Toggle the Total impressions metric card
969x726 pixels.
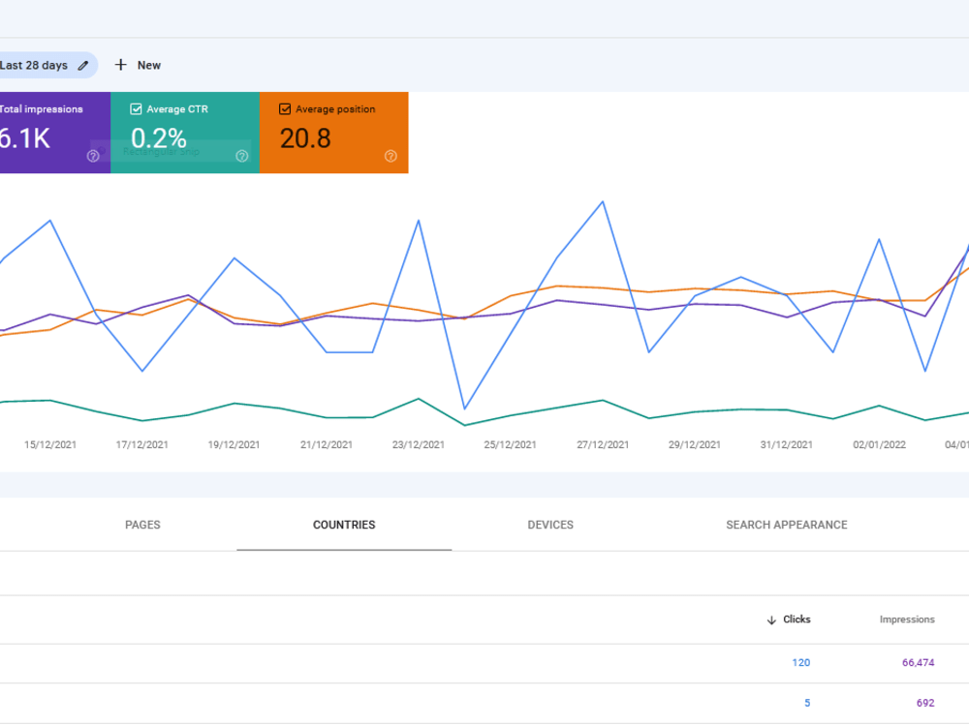[55, 133]
